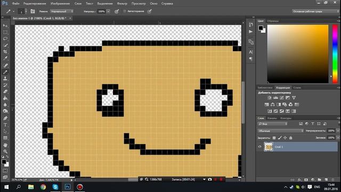Viewport: 341px width, 192px height.
Task: Open the tool preset picker arrow
Action: pyautogui.click(x=13, y=11)
